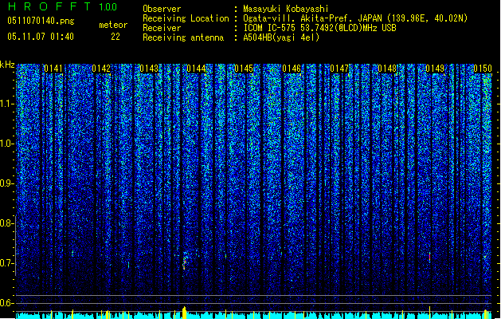Click the 0146 time marker
The width and height of the screenshot is (501, 319).
tap(292, 69)
